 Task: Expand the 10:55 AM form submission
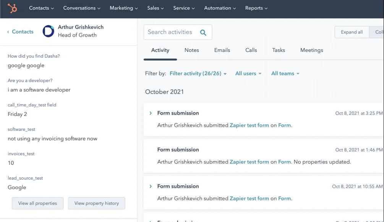pos(151,186)
